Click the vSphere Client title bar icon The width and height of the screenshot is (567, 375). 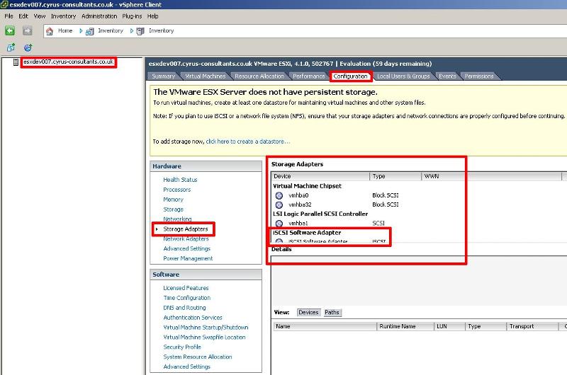(x=4, y=5)
